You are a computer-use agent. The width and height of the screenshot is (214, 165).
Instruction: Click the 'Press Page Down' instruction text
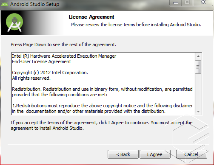click(x=63, y=45)
